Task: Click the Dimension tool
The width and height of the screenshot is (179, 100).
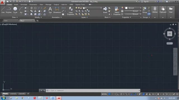Action: [x=57, y=10]
